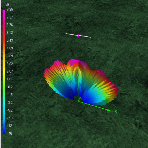Click the arrowhead on the Z axis
This screenshot has width=148, height=148.
click(x=78, y=75)
